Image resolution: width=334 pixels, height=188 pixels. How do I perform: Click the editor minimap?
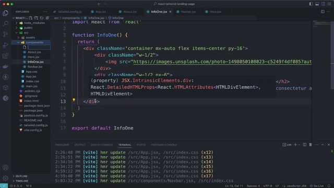pos(321,23)
